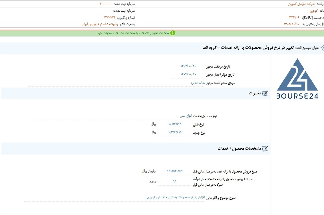The height and width of the screenshot is (215, 324).
Task: Select the registered capital value beside سرمایه ثبت شده
Action: 106,4
